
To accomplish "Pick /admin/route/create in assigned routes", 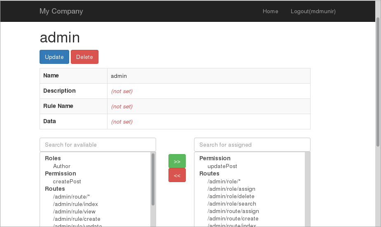I will point(233,219).
